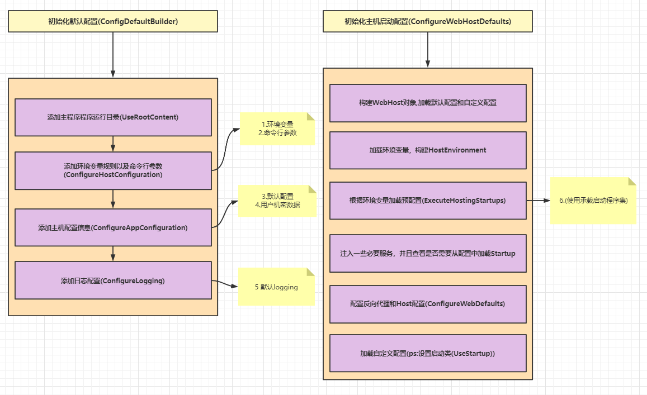Screen dimensions: 647x395
Task: Click the ConfigureLogging step box
Action: coord(113,280)
